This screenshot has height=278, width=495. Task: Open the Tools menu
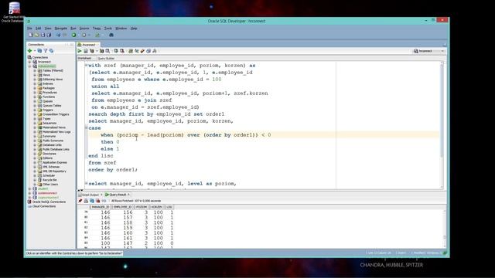tap(108, 29)
